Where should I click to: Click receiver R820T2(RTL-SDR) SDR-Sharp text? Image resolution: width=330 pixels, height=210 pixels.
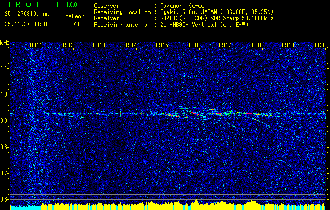pyautogui.click(x=217, y=18)
